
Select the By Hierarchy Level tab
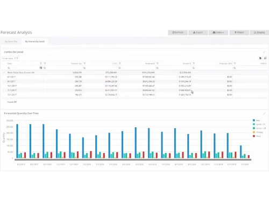tap(34, 41)
